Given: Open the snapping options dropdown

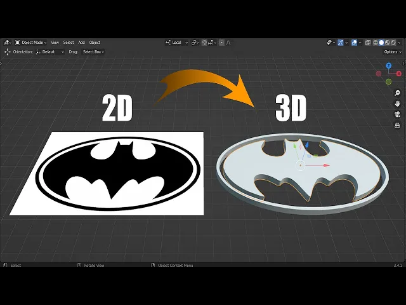Looking at the screenshot, I should [212, 43].
